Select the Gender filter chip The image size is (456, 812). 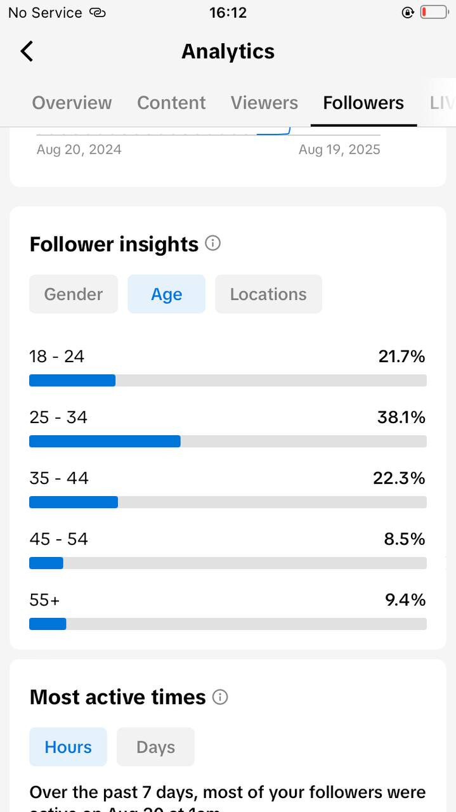pyautogui.click(x=74, y=294)
